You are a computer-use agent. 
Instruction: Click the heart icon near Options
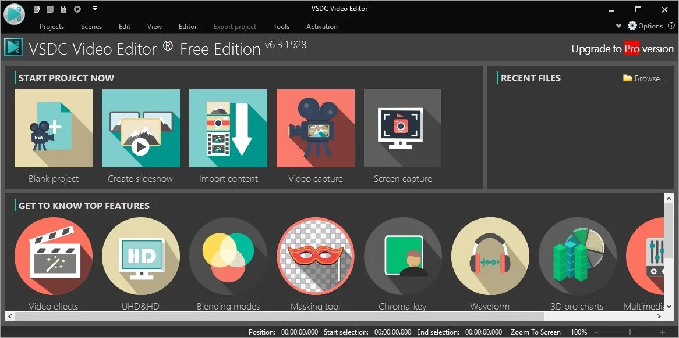tap(618, 26)
